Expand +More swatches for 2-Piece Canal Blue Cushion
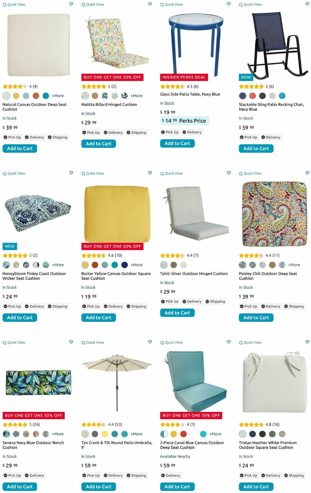 (x=215, y=434)
